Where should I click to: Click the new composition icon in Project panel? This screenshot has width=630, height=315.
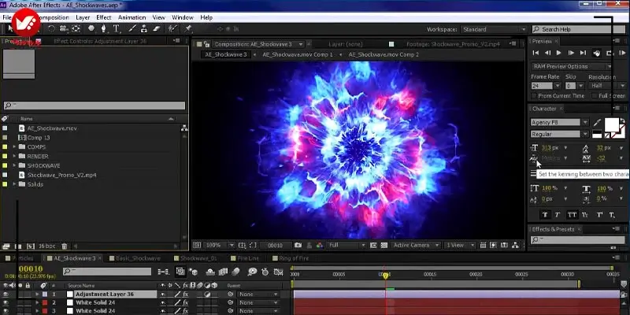[x=31, y=246]
